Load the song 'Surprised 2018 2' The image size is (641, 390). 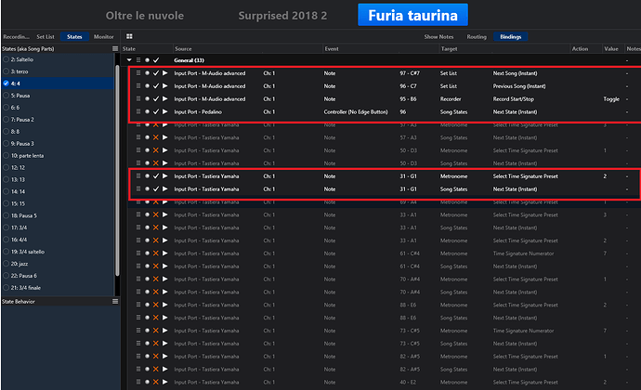point(282,16)
